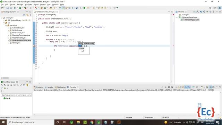The height and width of the screenshot is (125, 222).
Task: Open the Window menu
Action: click(55, 5)
